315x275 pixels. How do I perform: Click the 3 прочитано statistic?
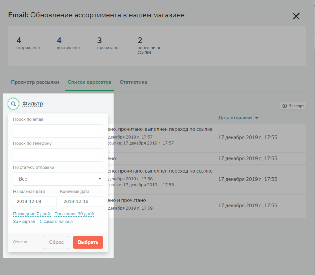[x=108, y=43]
